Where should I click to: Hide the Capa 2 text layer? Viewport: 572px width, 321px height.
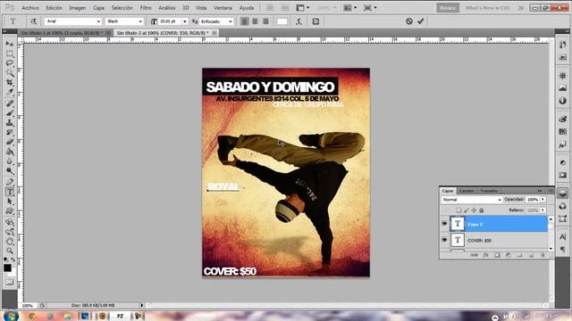click(x=444, y=224)
